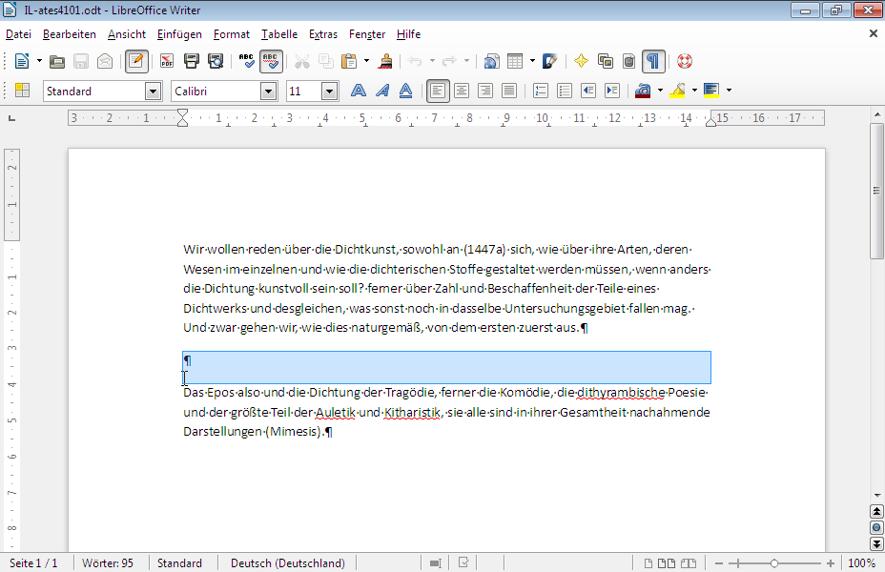
Task: Expand the font size list
Action: pyautogui.click(x=330, y=91)
